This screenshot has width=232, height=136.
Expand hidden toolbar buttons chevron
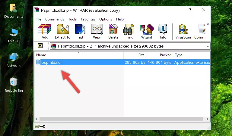point(208,24)
